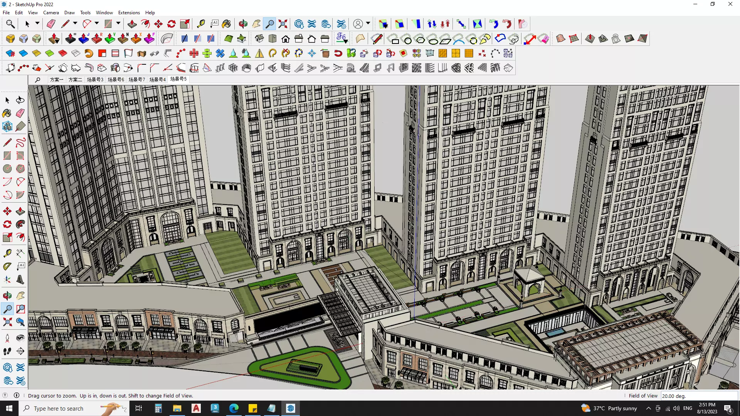Select the Push/Pull tool in top toolbar
The height and width of the screenshot is (416, 740).
[132, 24]
